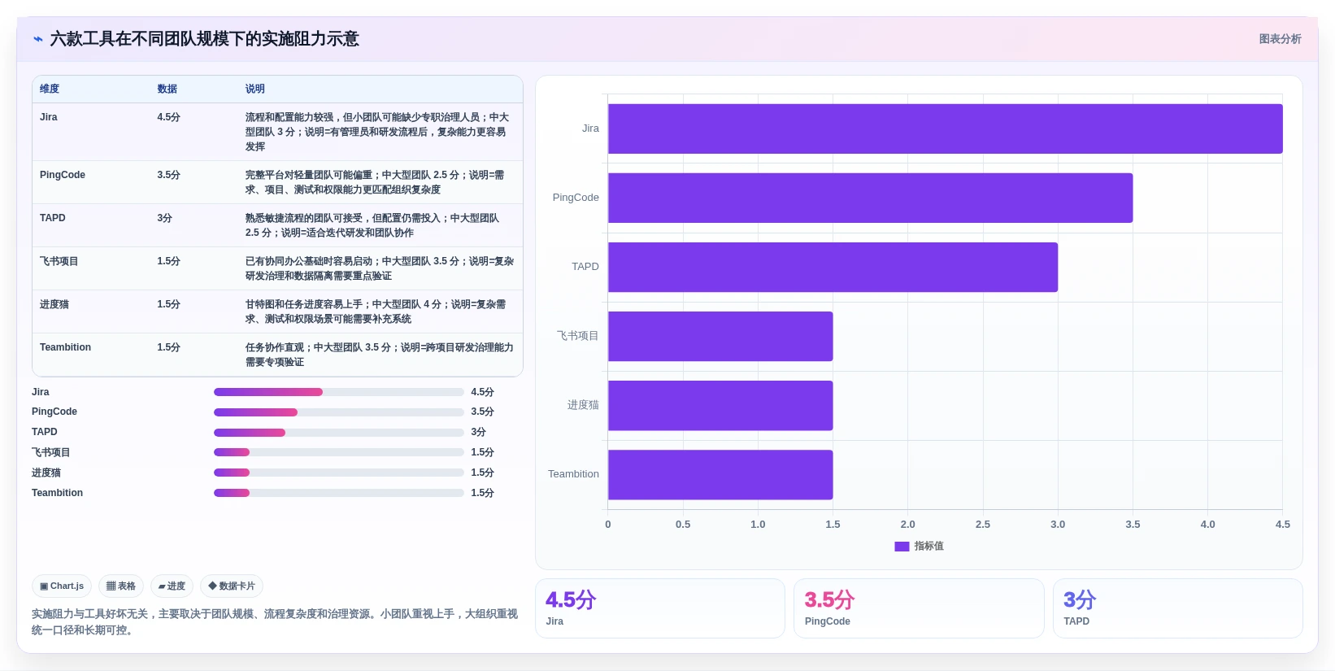Click the Teambition description starting 任务协作直观

coord(380,355)
